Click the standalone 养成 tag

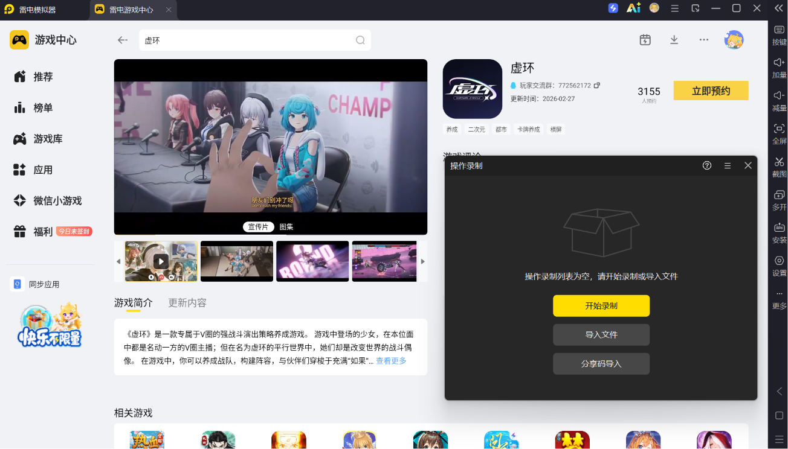(452, 129)
